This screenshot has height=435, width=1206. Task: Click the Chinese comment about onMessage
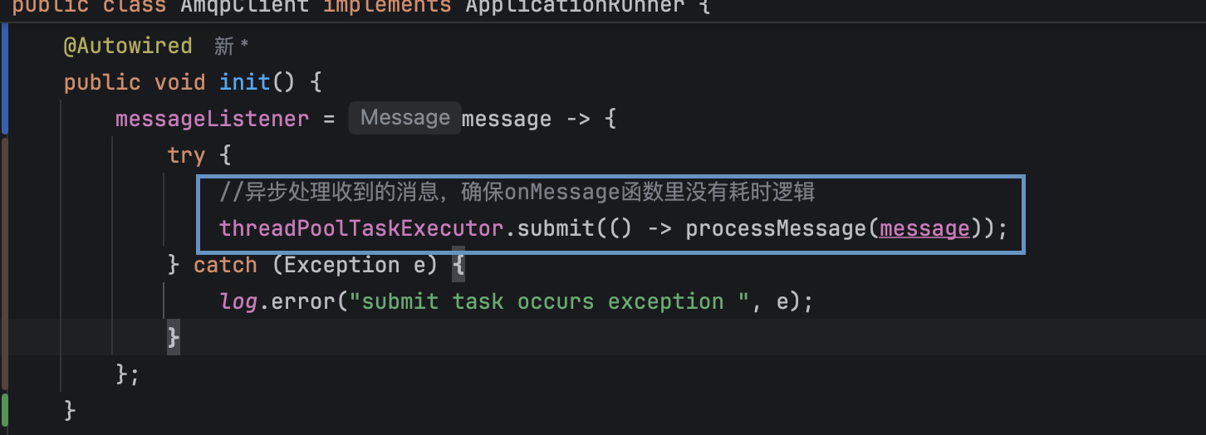coord(517,192)
